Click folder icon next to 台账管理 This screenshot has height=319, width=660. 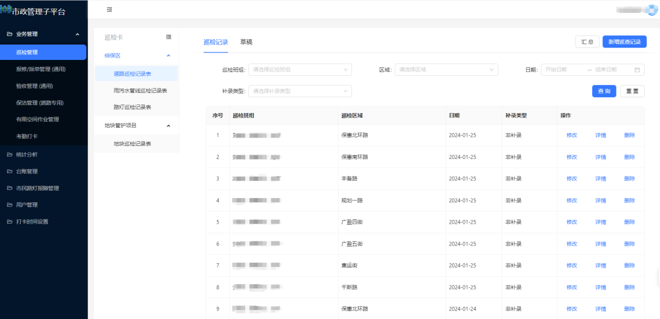click(x=9, y=171)
